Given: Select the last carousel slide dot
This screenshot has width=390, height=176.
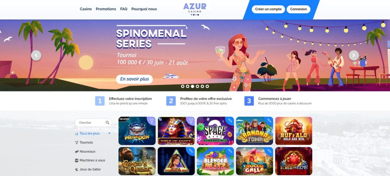Looking at the screenshot, I should pos(207,86).
